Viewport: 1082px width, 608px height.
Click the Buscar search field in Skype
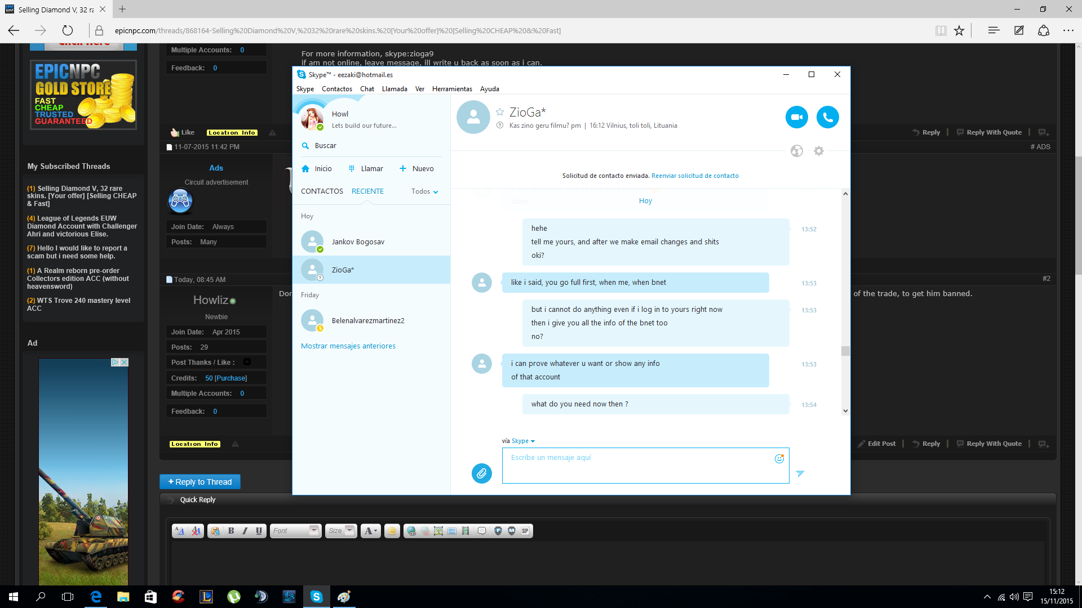372,146
